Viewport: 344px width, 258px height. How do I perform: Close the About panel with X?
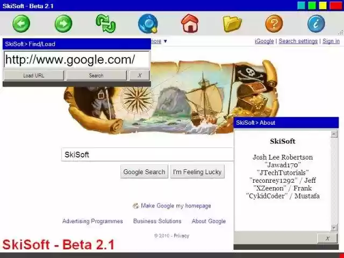pos(327,238)
